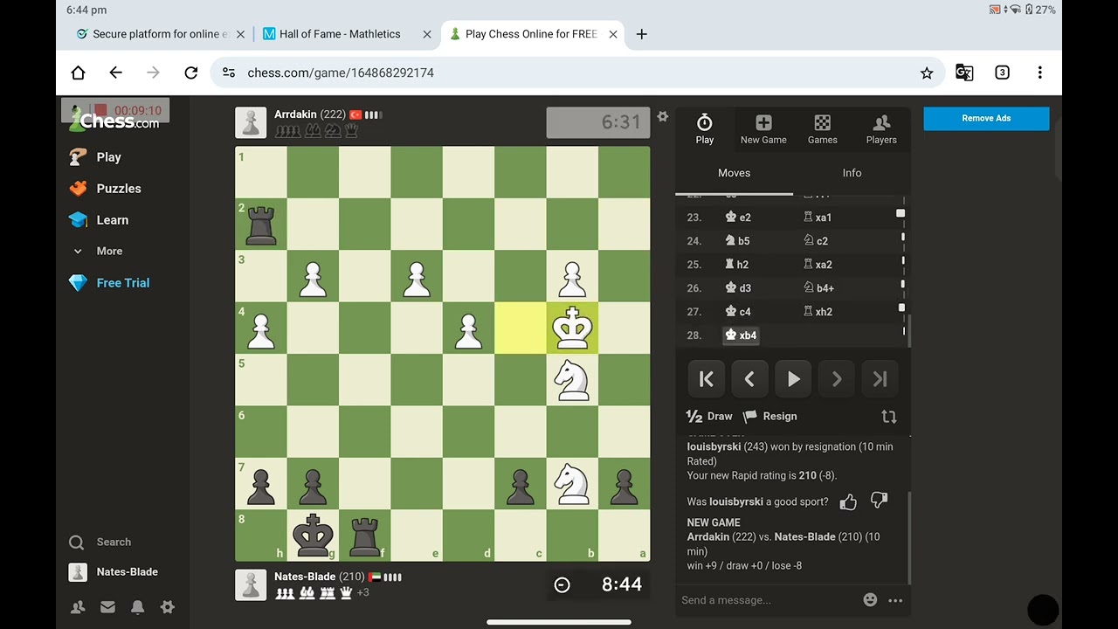Click the Free Trial diamond link
Image resolution: width=1118 pixels, height=629 pixels.
(109, 283)
